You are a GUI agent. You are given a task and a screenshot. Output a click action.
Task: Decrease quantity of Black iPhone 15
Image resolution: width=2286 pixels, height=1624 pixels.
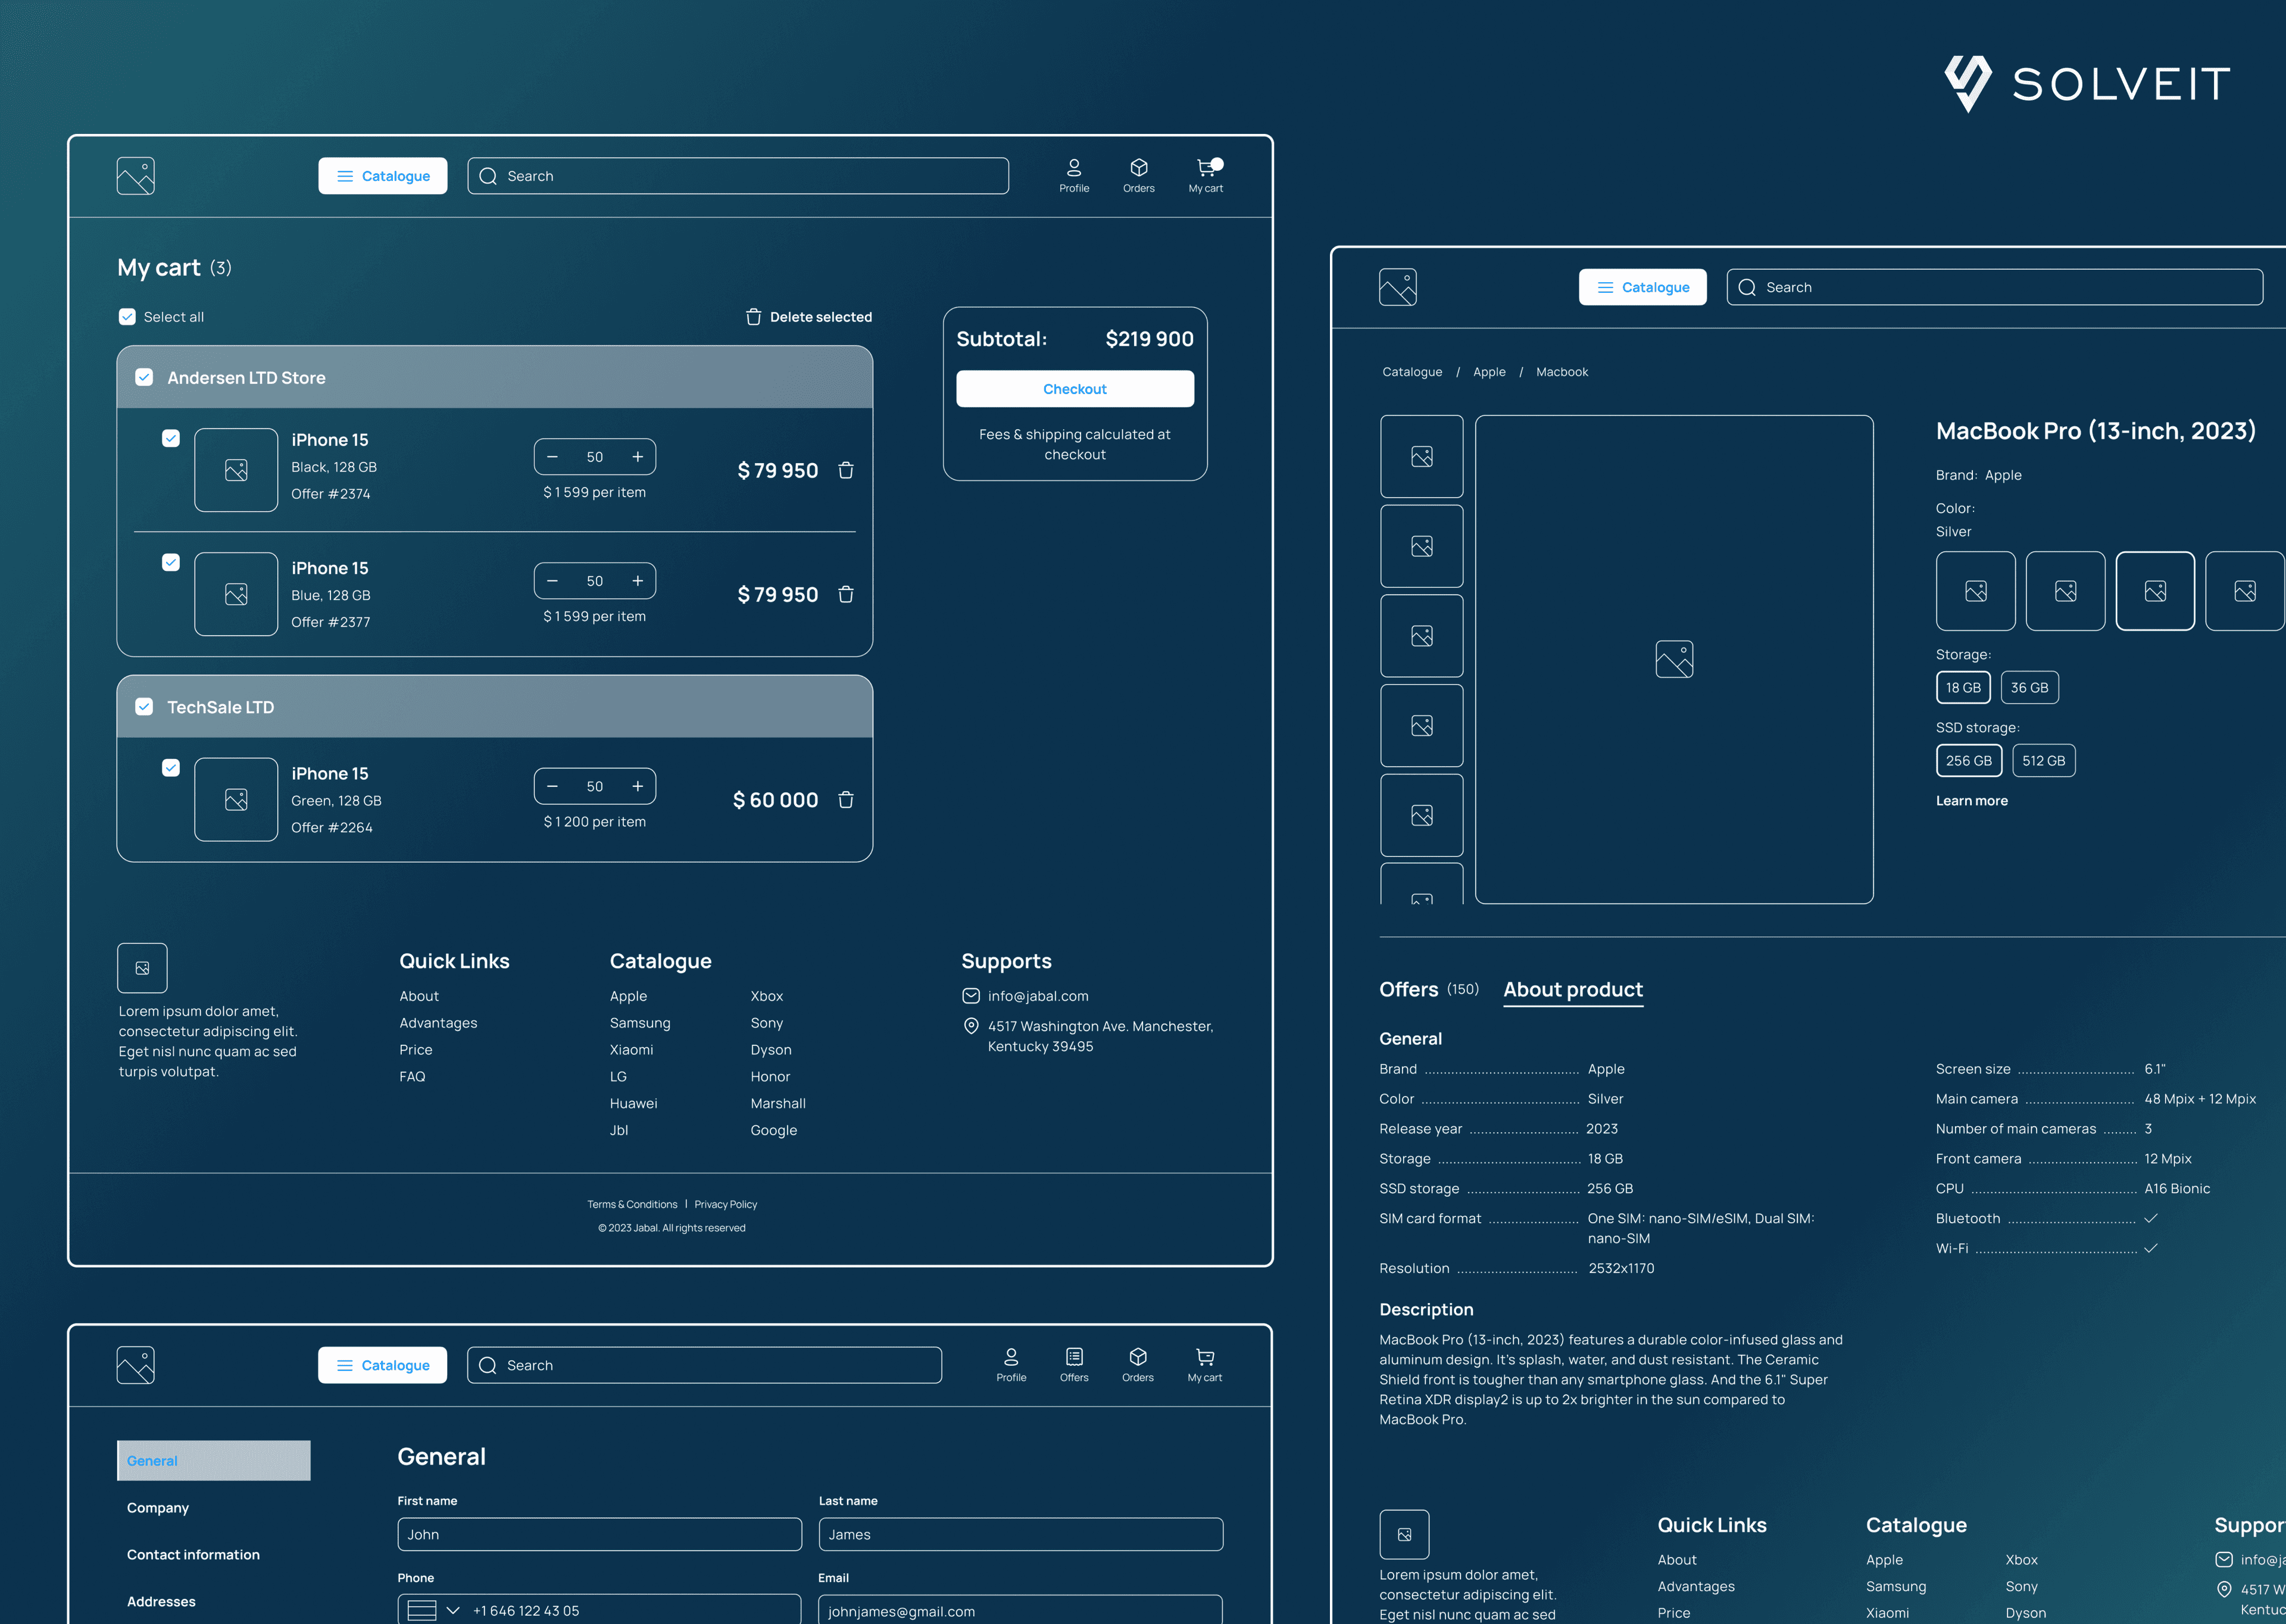click(552, 457)
